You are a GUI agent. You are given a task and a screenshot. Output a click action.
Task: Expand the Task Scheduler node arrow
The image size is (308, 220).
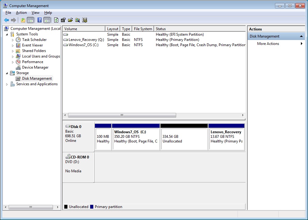point(13,40)
